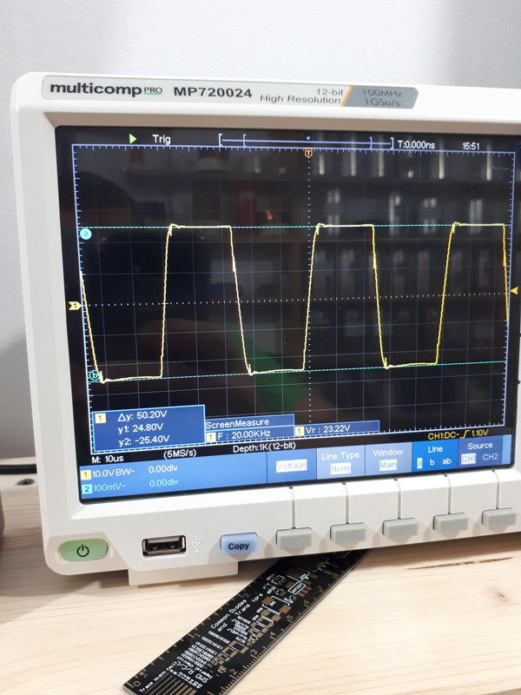This screenshot has height=695, width=521.
Task: Click the yellow channel 1 badge by 10.0V
Action: tap(86, 475)
